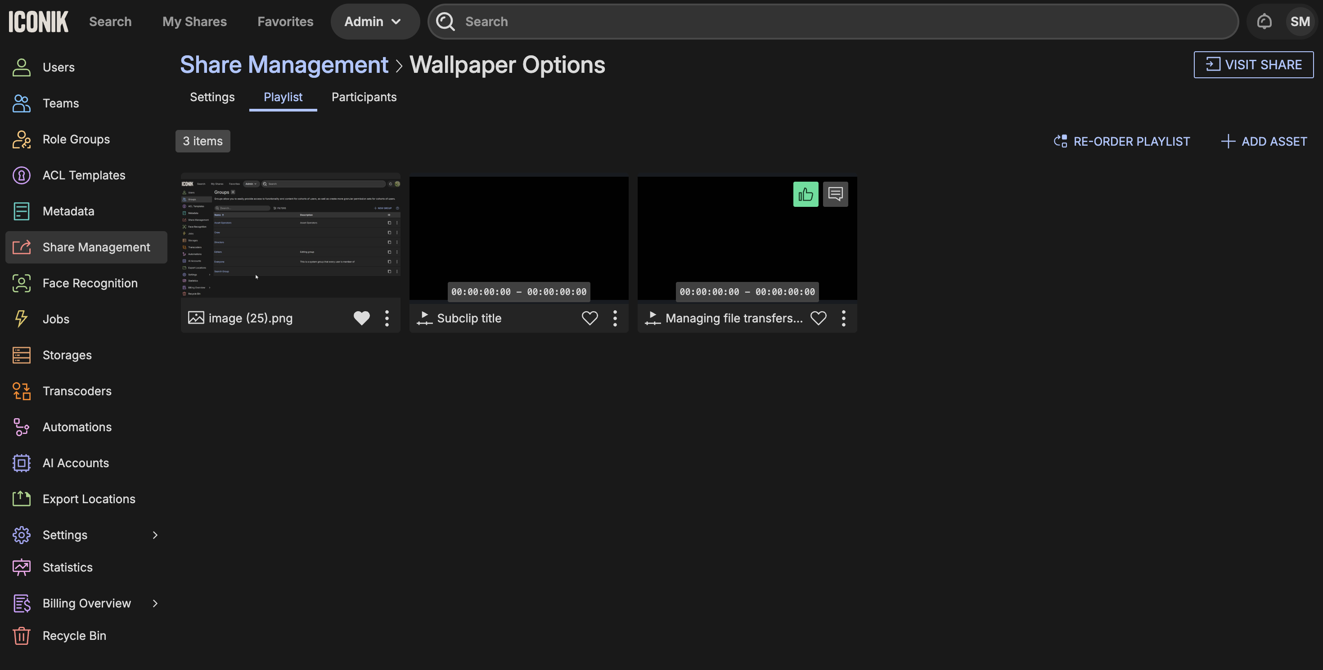This screenshot has height=670, width=1323.
Task: Open notifications bell icon
Action: tap(1264, 22)
